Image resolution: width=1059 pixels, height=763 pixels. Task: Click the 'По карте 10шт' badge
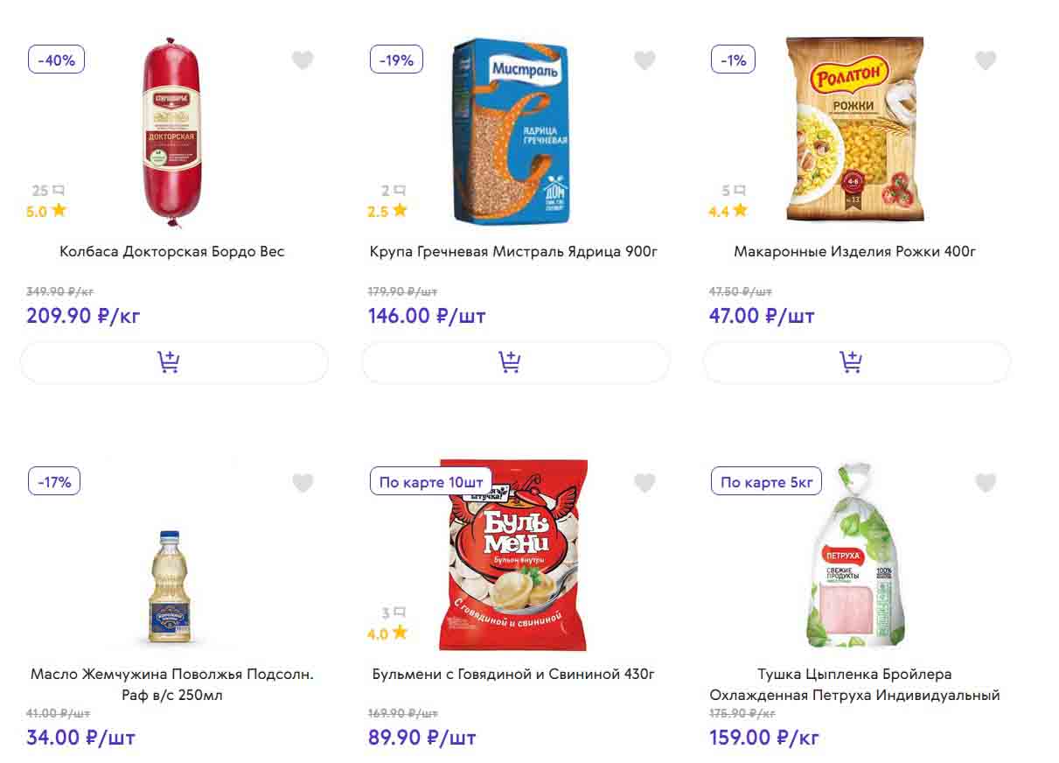[x=430, y=482]
